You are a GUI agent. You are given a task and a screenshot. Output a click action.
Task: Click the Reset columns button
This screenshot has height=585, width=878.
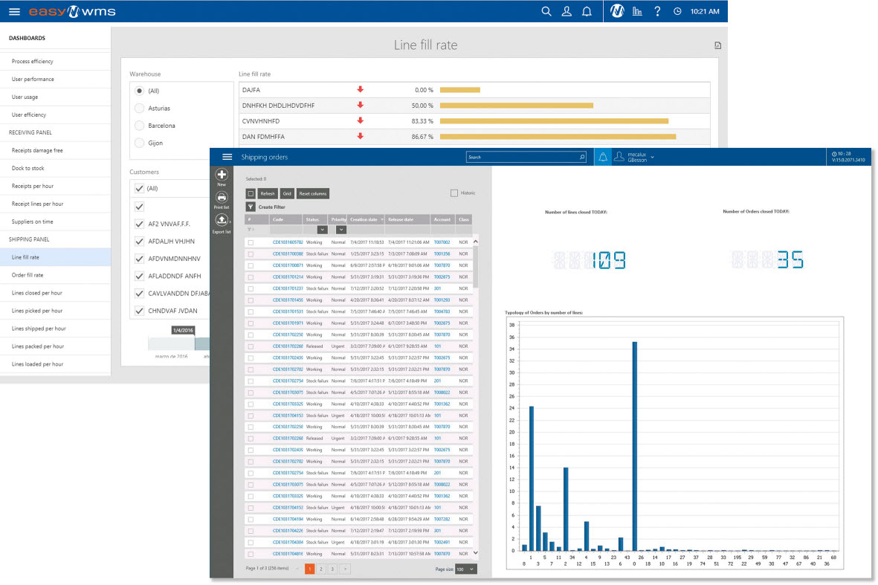point(312,193)
